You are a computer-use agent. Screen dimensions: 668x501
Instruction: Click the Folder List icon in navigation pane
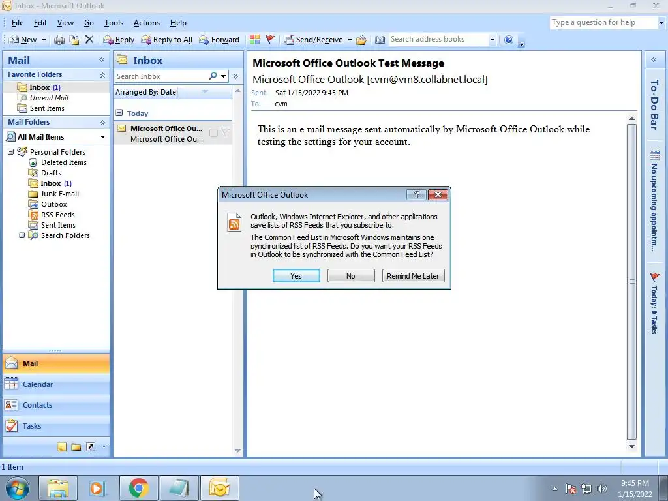pyautogui.click(x=76, y=447)
